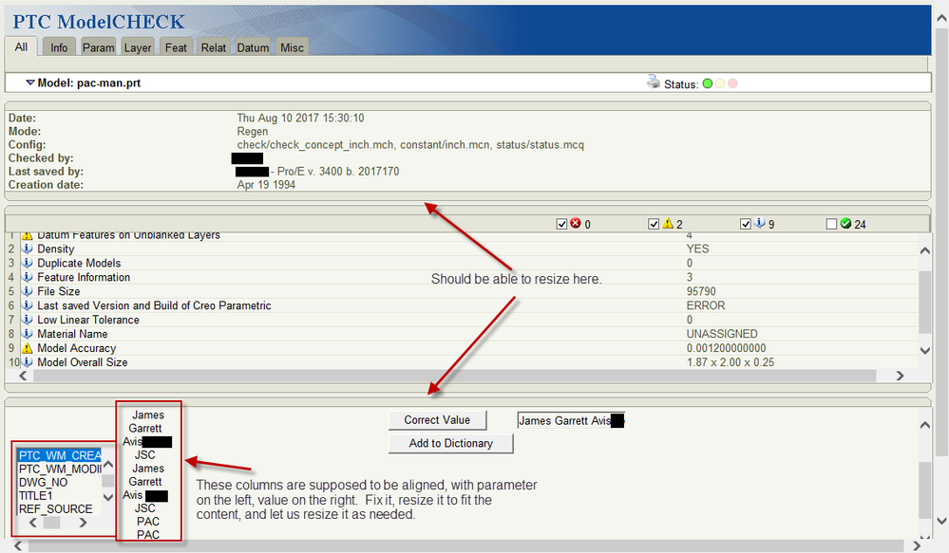Click info icon on Density row
Image resolution: width=949 pixels, height=553 pixels.
tap(28, 249)
